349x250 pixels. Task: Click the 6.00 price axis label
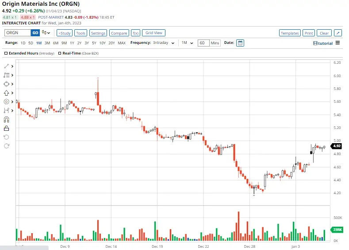337,76
